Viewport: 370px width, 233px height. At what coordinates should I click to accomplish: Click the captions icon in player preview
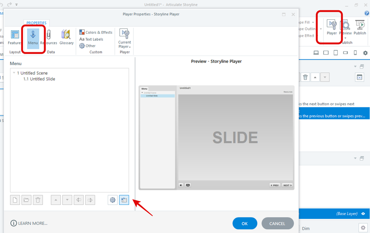[188, 185]
